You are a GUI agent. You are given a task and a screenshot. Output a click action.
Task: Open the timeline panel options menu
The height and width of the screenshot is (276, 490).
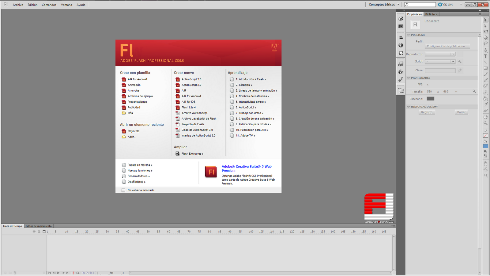pos(393,226)
